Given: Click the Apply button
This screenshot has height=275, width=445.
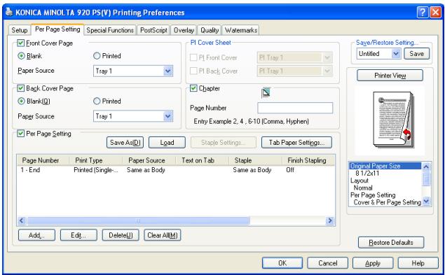Looking at the screenshot, I should point(373,263).
